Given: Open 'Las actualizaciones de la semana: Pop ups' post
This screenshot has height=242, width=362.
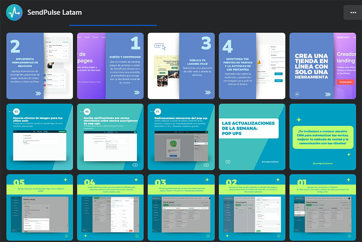Looking at the screenshot, I should (252, 137).
